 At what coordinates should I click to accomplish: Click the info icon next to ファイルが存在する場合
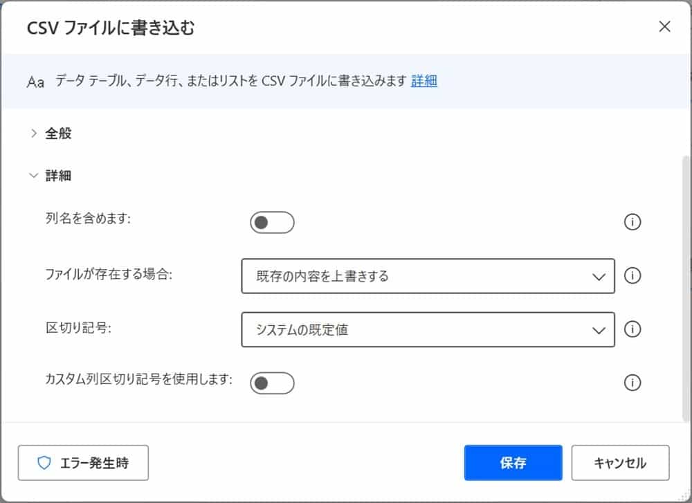[632, 276]
